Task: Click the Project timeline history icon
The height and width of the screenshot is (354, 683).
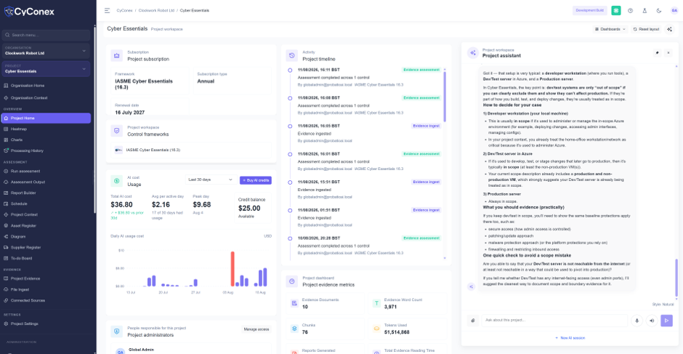Action: [292, 55]
